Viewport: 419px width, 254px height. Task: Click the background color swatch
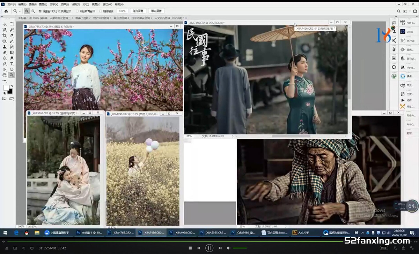point(10,91)
